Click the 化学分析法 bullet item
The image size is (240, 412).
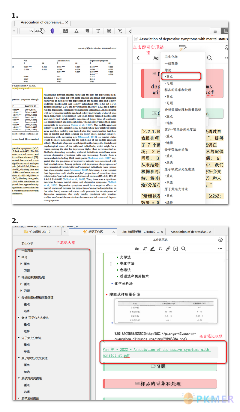pos(124,283)
